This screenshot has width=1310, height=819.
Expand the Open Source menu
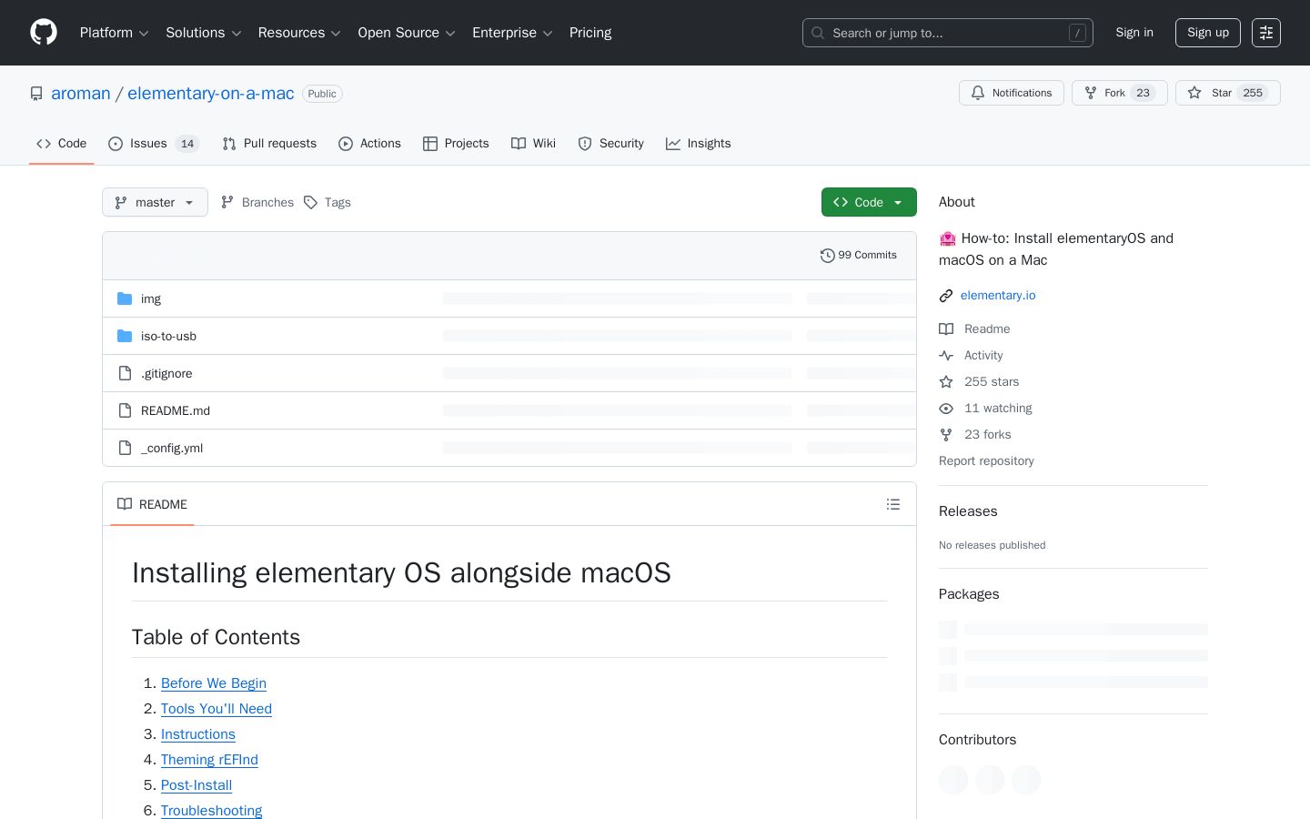pos(407,33)
